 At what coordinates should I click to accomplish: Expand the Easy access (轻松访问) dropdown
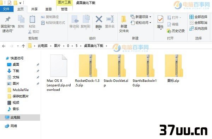[151, 23]
